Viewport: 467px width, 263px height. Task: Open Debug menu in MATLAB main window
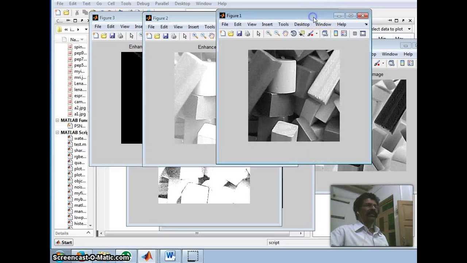click(x=143, y=4)
